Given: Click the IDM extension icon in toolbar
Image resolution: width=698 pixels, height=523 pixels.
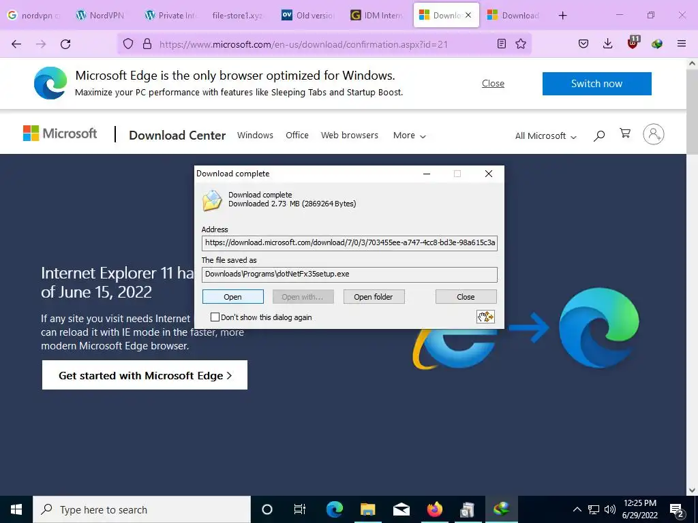Looking at the screenshot, I should click(x=657, y=44).
